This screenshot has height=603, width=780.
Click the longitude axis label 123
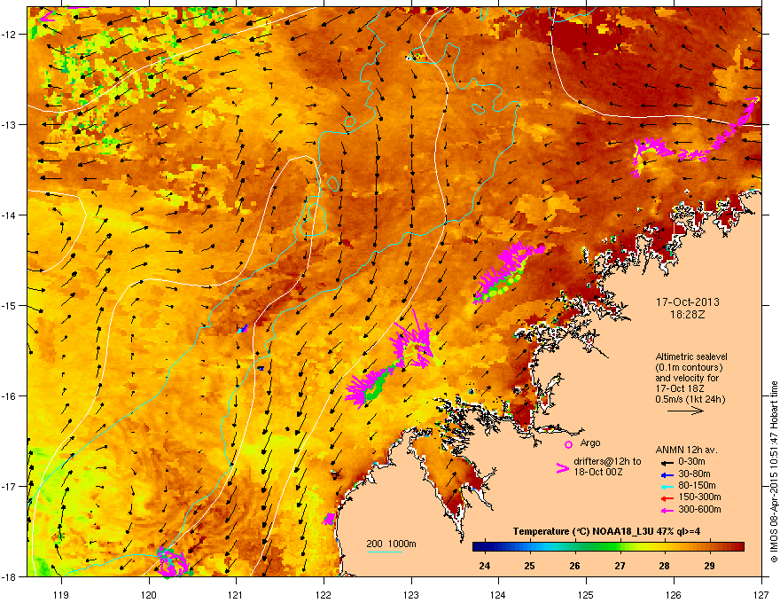(x=411, y=594)
